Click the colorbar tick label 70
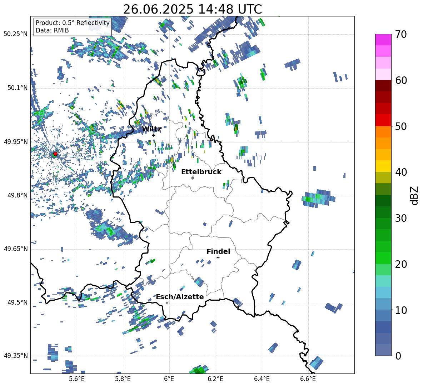 click(x=401, y=35)
